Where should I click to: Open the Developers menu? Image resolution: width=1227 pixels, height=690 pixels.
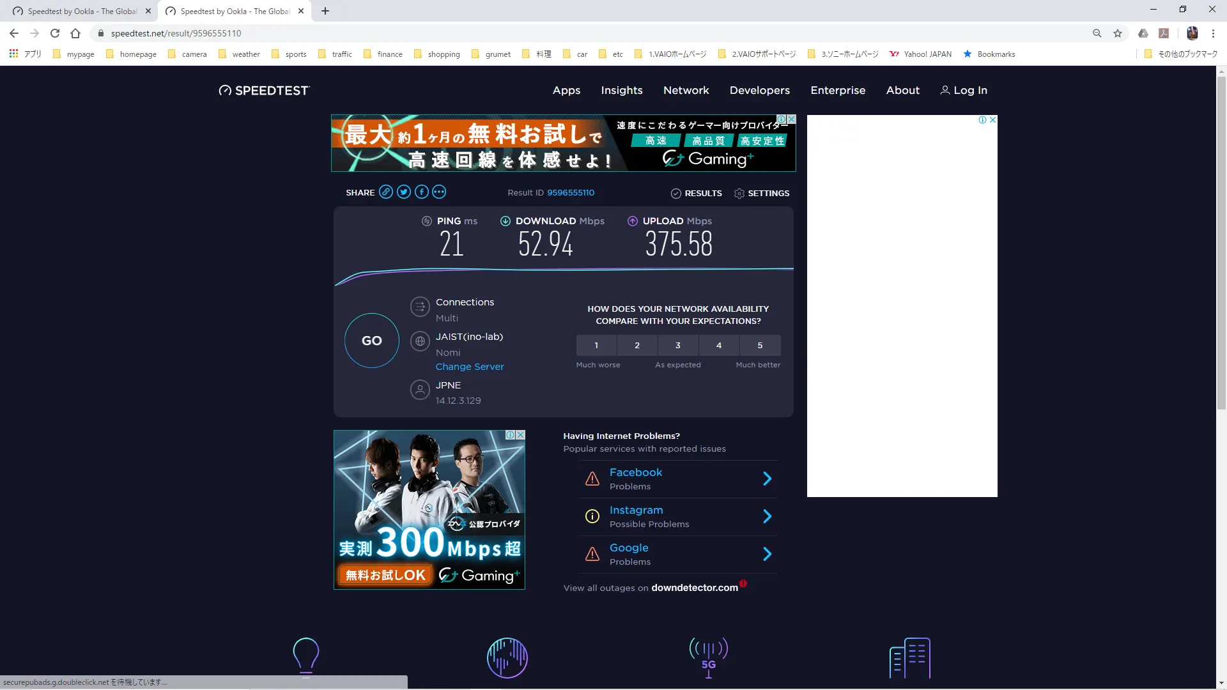(x=760, y=91)
